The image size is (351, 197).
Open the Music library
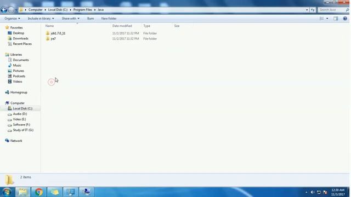17,65
